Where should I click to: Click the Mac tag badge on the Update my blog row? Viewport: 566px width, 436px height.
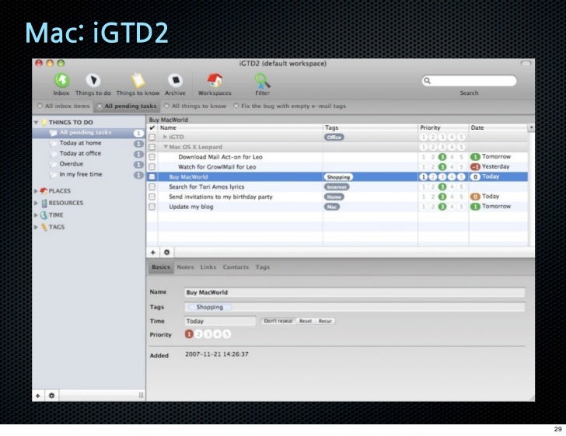point(332,207)
